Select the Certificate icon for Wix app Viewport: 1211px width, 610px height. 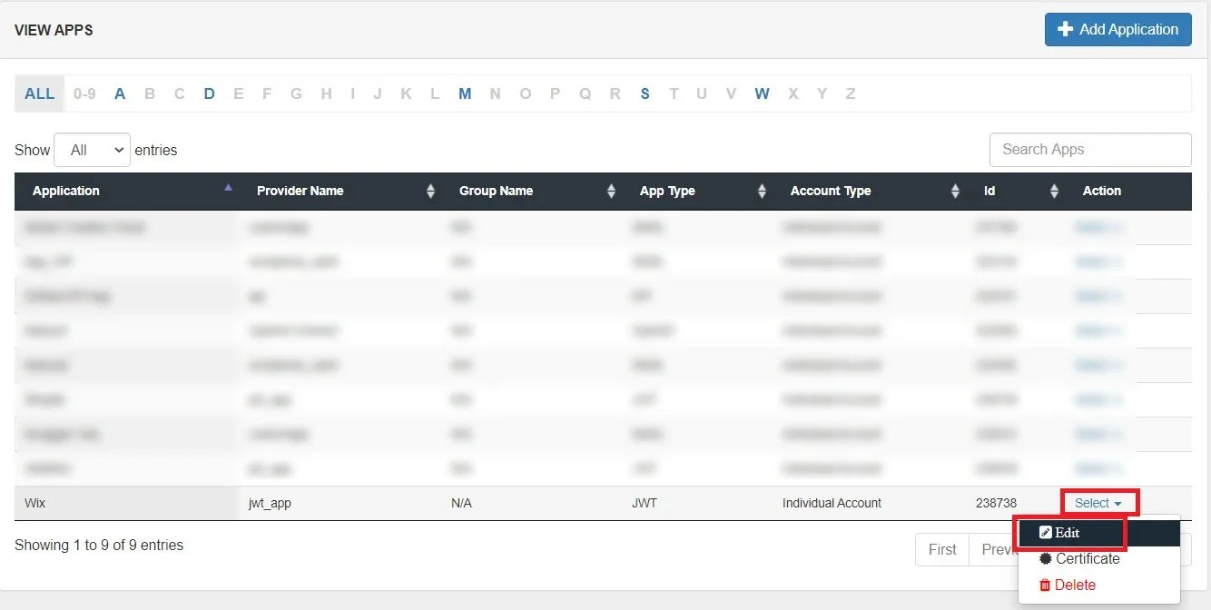(x=1048, y=559)
